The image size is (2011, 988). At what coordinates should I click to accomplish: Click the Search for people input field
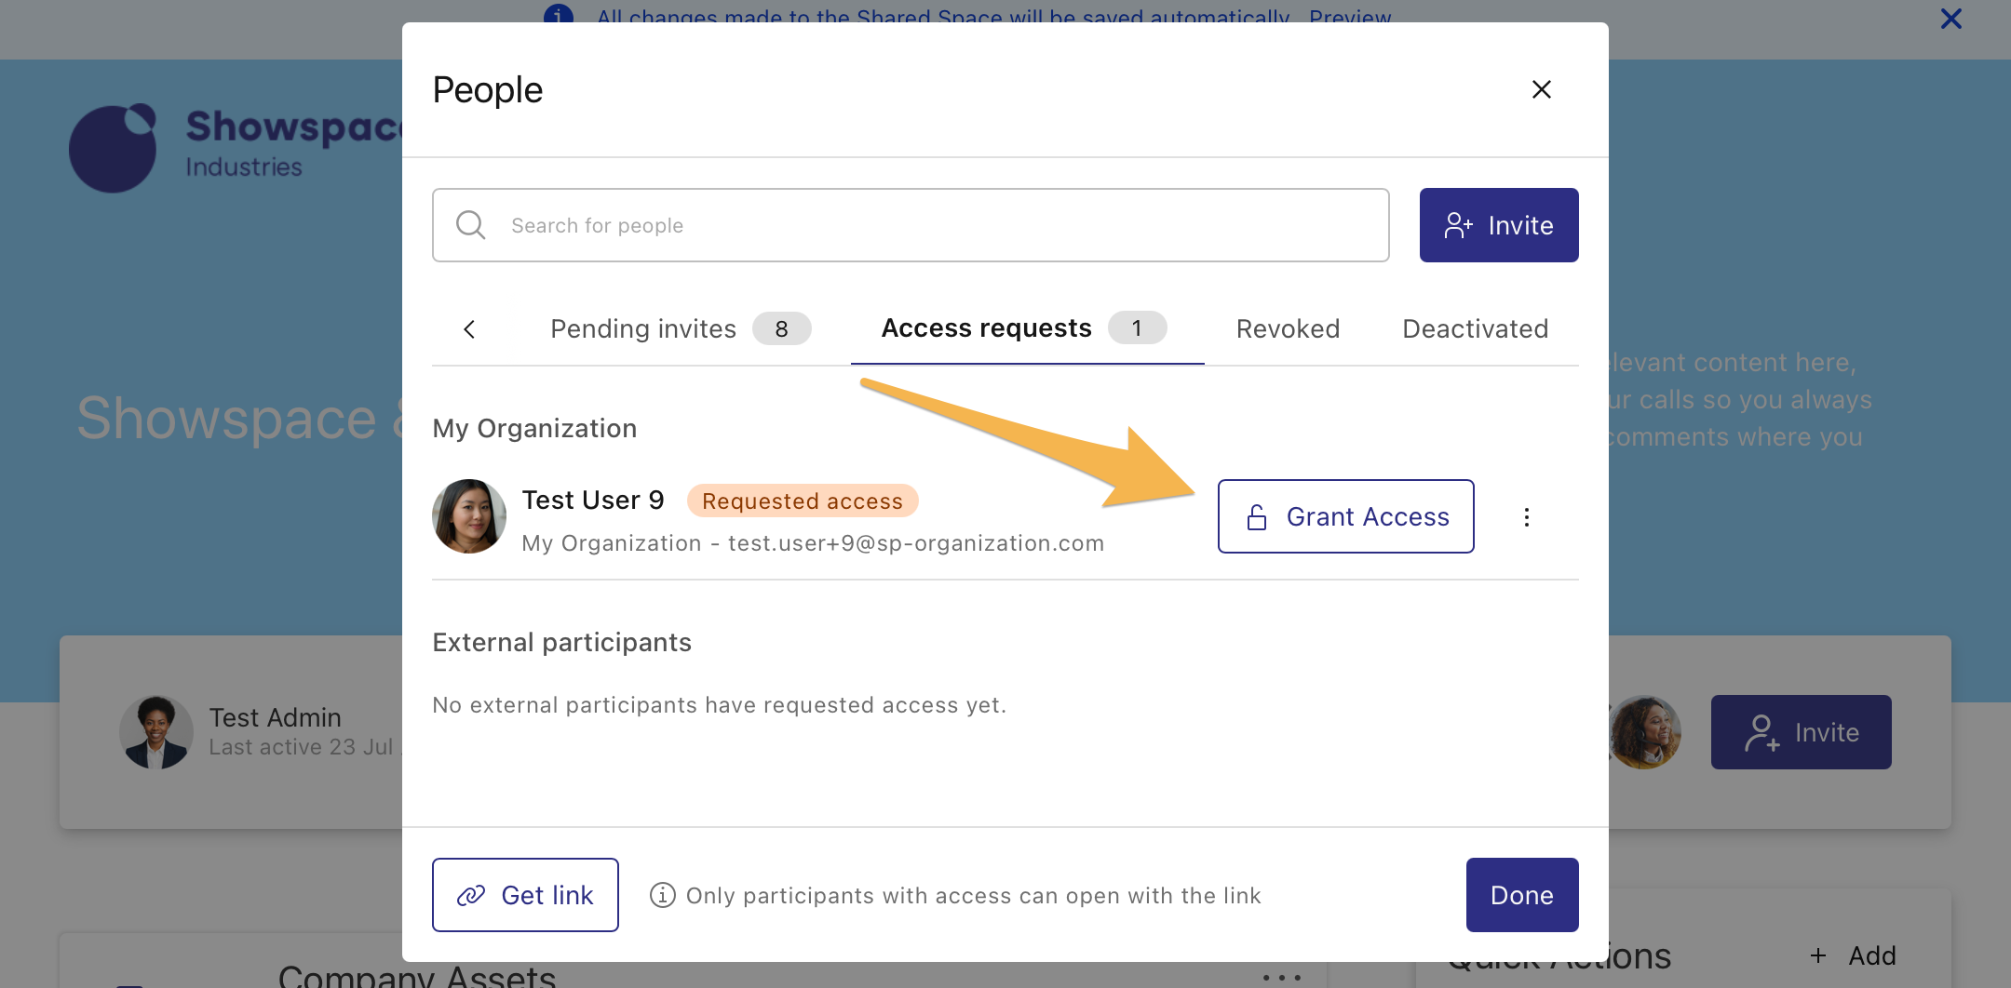(x=911, y=224)
